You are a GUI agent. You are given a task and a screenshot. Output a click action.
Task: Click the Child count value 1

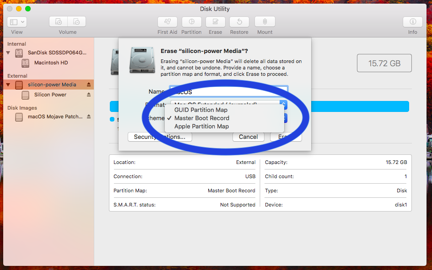click(405, 176)
